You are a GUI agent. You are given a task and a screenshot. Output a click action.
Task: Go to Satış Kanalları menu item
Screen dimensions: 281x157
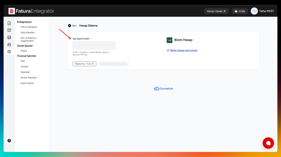27,33
